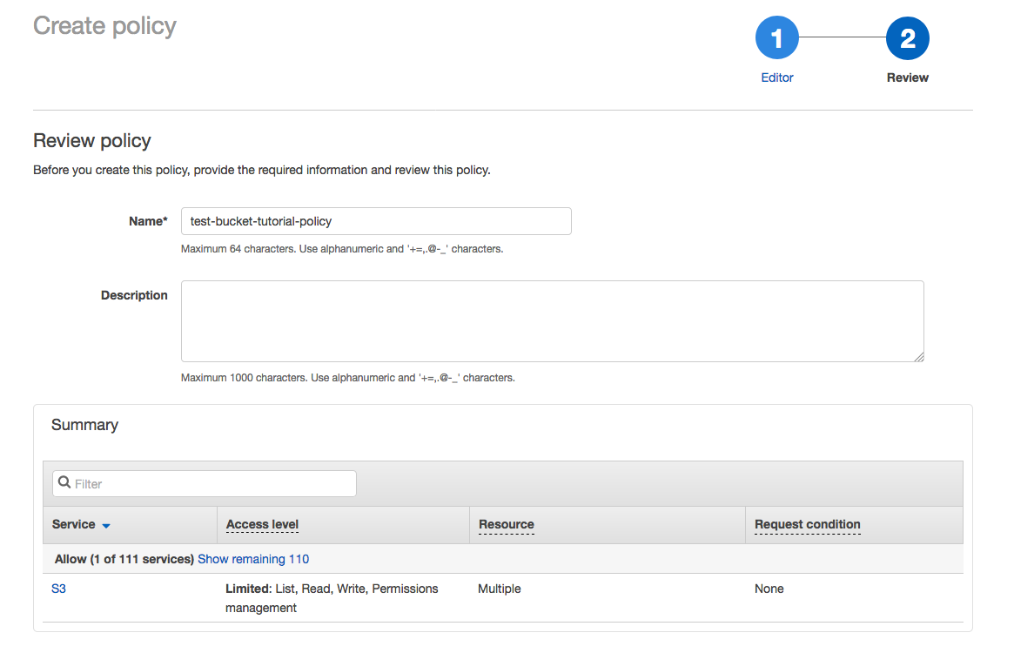The image size is (1014, 653).
Task: Click the Filter search box
Action: pos(204,483)
